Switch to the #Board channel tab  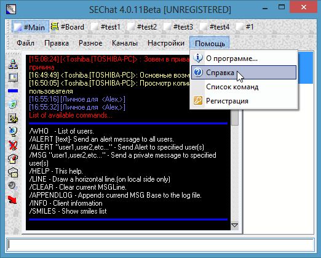pos(68,27)
